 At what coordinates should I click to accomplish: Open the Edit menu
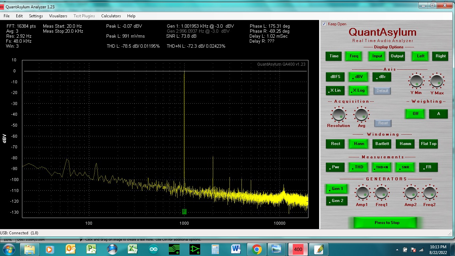(x=19, y=16)
